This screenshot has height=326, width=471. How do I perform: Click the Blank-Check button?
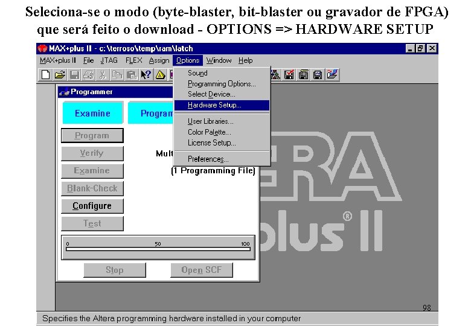[x=92, y=188]
